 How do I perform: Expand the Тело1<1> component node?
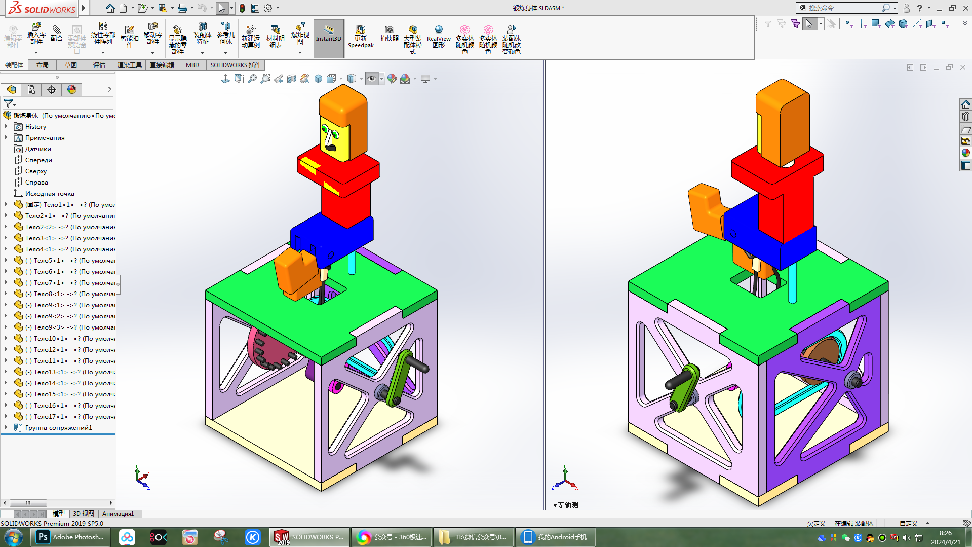tap(6, 204)
